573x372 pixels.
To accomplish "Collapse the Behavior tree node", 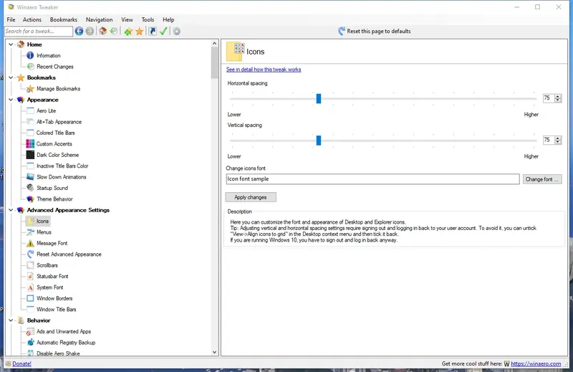I will click(11, 320).
